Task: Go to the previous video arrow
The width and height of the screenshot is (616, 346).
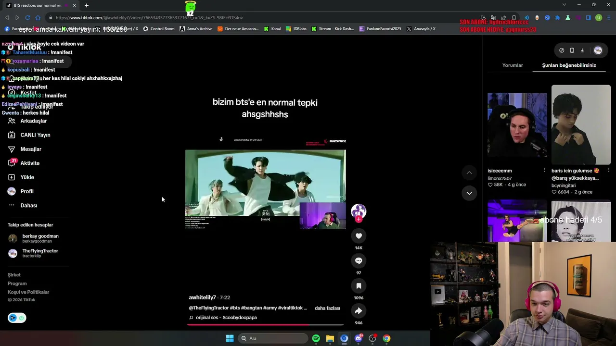Action: pos(469,173)
